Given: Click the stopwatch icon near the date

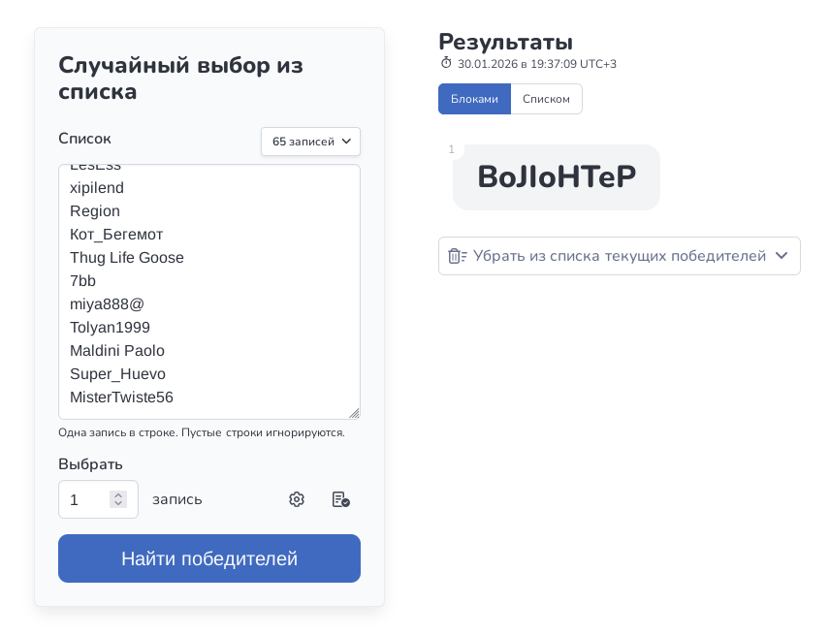Looking at the screenshot, I should click(x=446, y=63).
